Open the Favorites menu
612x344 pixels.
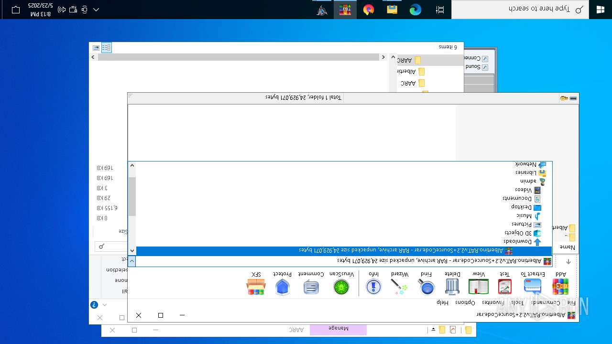pos(493,302)
